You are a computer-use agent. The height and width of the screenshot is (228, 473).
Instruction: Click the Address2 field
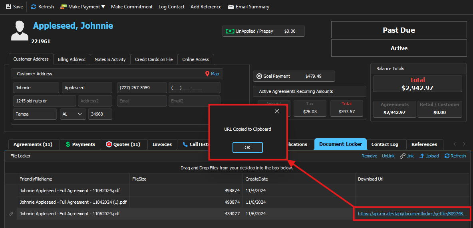coord(95,101)
